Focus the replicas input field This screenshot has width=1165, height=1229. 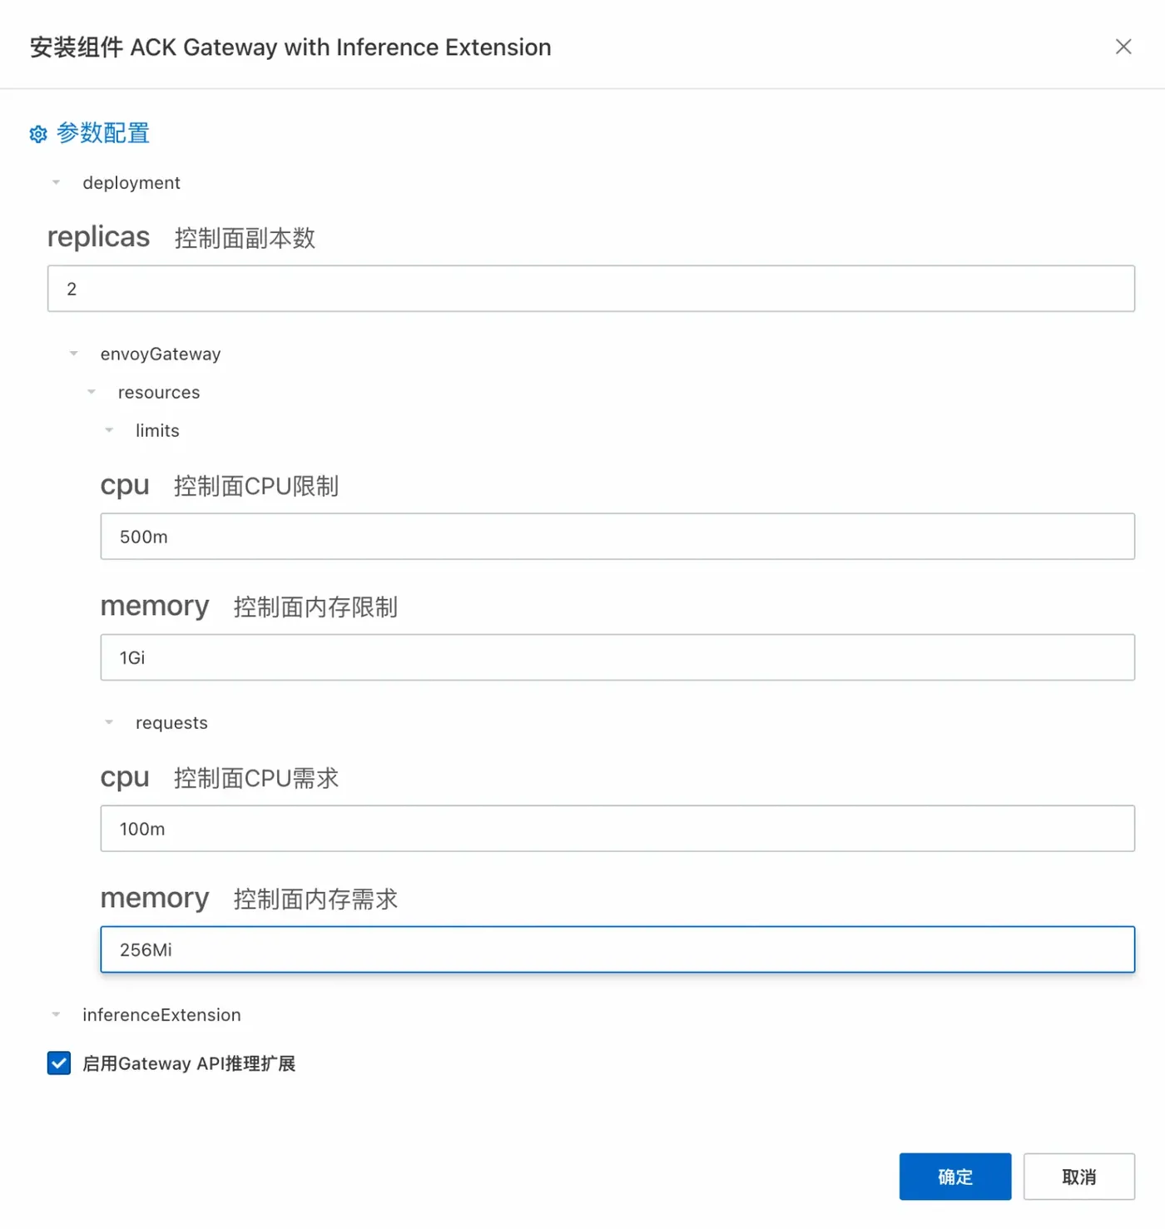point(591,289)
